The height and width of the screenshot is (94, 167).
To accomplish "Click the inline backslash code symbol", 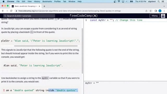I will [32, 32].
